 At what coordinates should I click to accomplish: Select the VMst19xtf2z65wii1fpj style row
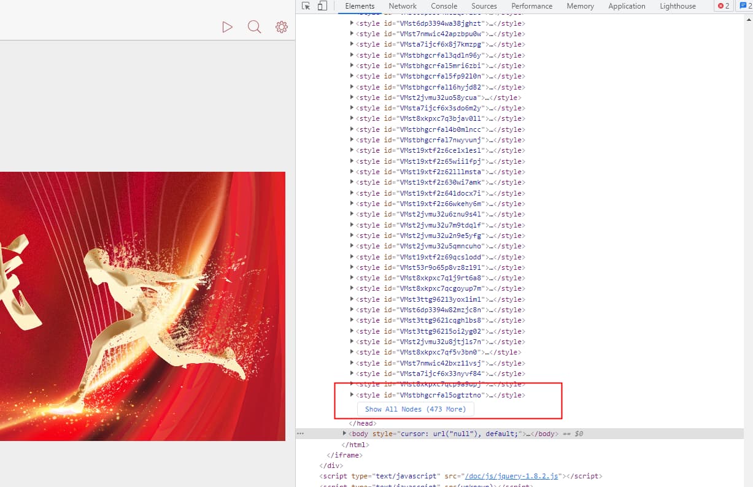(439, 161)
